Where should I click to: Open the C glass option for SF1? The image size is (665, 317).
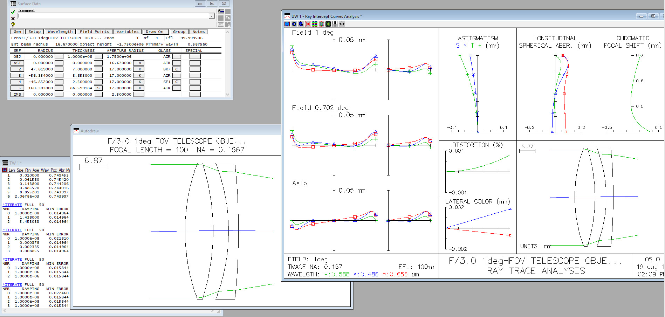(x=177, y=82)
